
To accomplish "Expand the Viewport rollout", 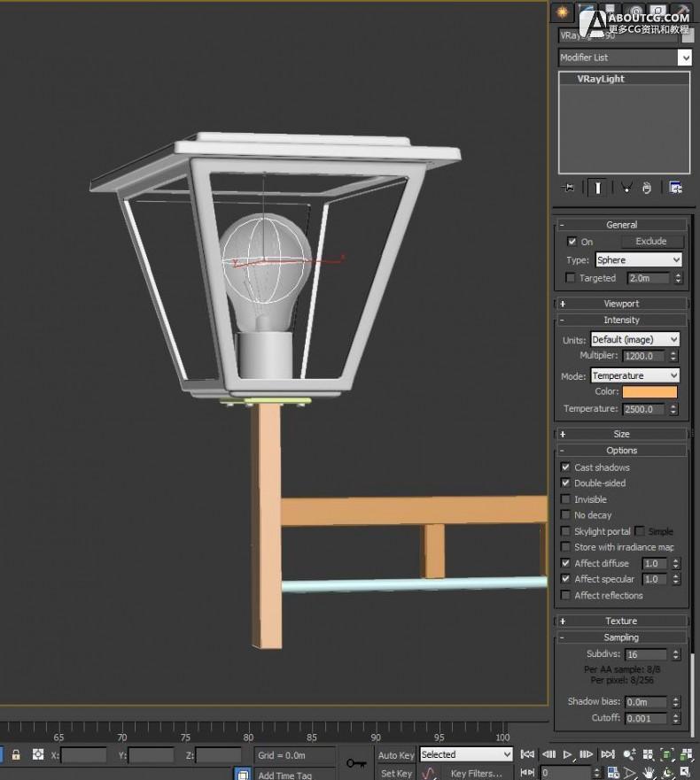I will 621,304.
